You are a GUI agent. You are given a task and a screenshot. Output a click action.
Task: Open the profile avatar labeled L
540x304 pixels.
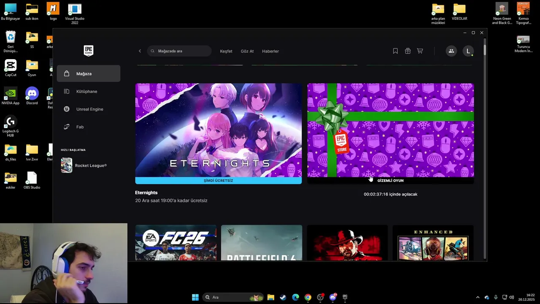coord(468,51)
